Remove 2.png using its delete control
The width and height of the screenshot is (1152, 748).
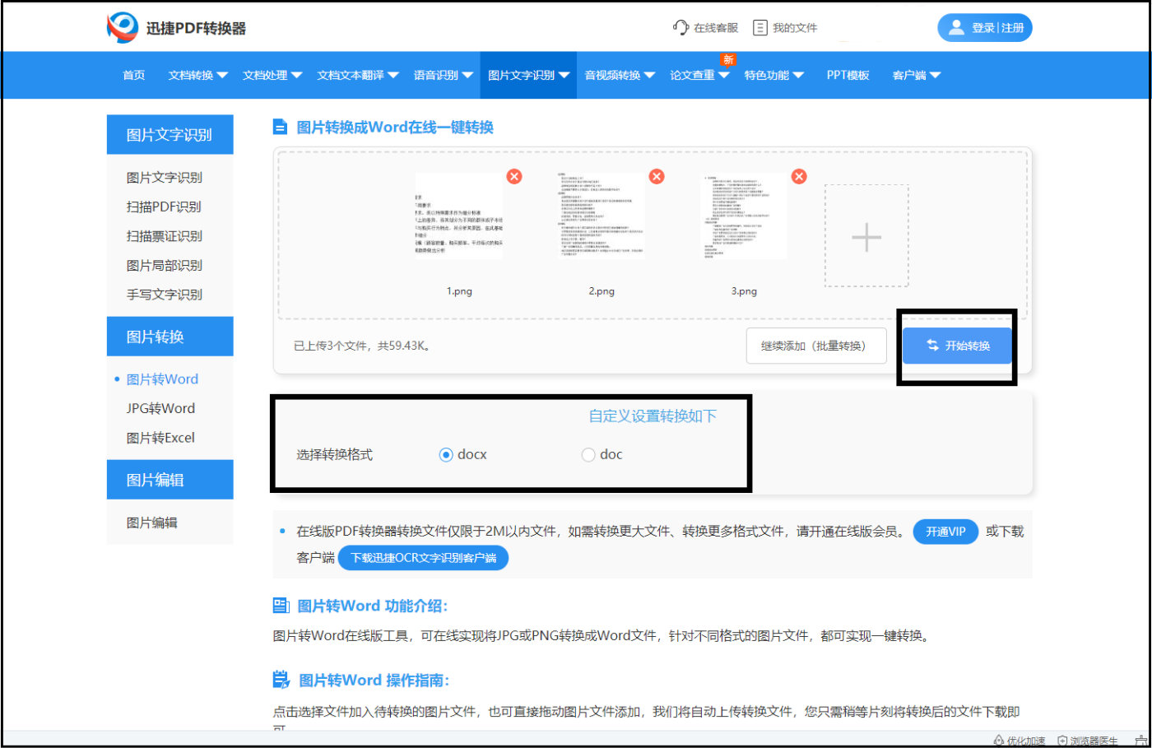(656, 175)
